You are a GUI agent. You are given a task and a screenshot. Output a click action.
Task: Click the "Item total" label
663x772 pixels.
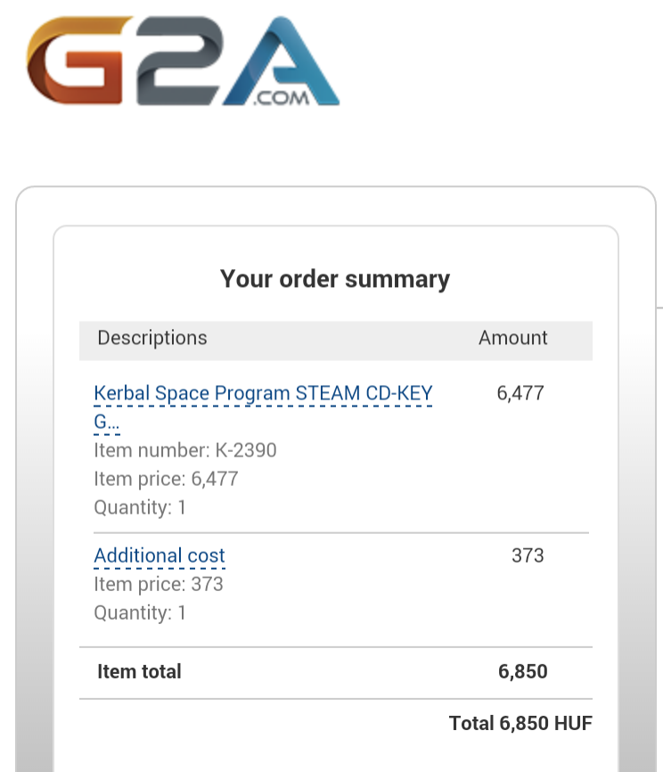pos(139,671)
